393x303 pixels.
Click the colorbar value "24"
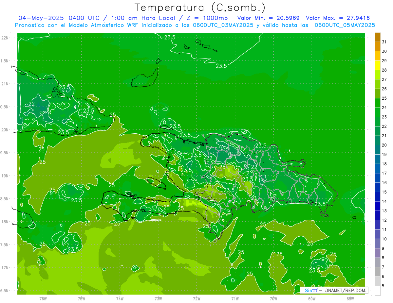[384, 108]
